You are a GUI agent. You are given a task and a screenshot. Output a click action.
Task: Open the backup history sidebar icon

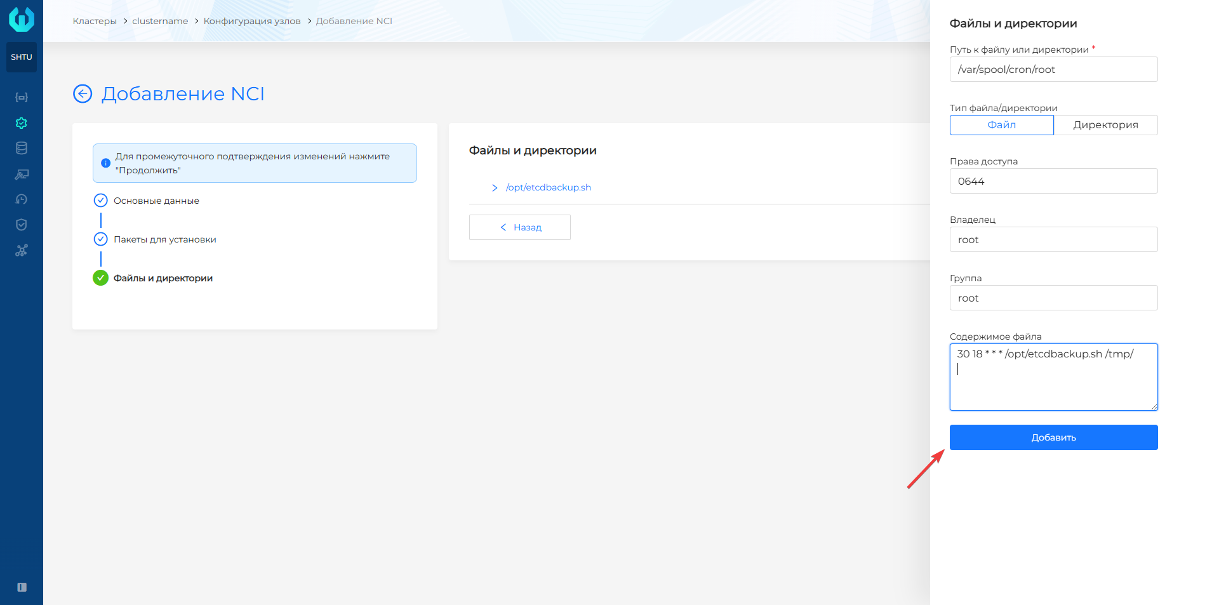22,199
